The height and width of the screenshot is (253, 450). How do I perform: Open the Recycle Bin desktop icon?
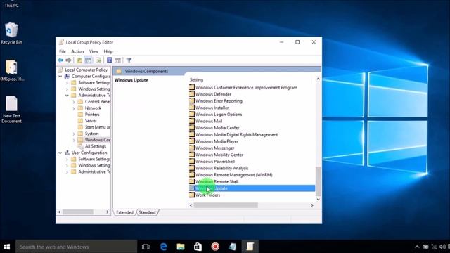tap(11, 33)
